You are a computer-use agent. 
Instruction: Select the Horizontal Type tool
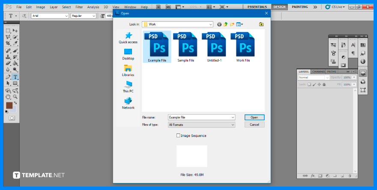pyautogui.click(x=15, y=77)
